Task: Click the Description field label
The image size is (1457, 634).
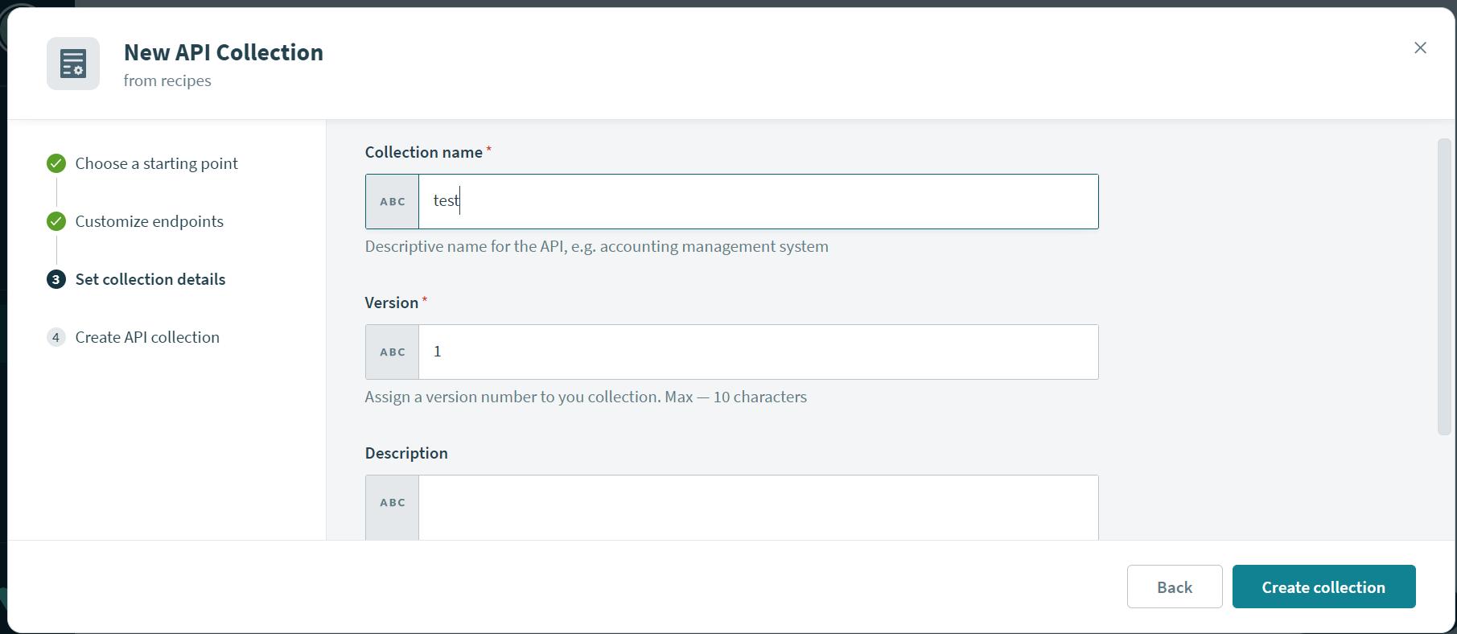Action: [406, 454]
